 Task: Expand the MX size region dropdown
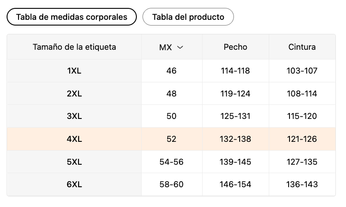171,47
